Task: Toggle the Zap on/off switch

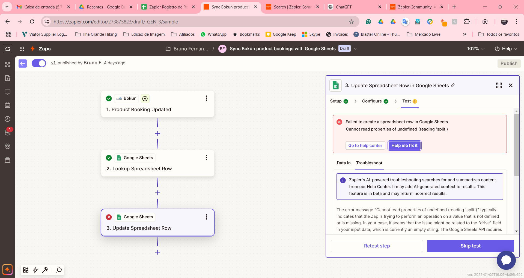Action: coord(39,63)
